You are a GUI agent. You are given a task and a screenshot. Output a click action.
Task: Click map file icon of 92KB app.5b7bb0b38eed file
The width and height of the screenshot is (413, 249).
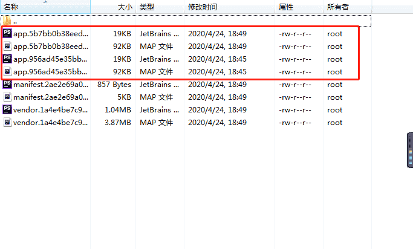(7, 46)
